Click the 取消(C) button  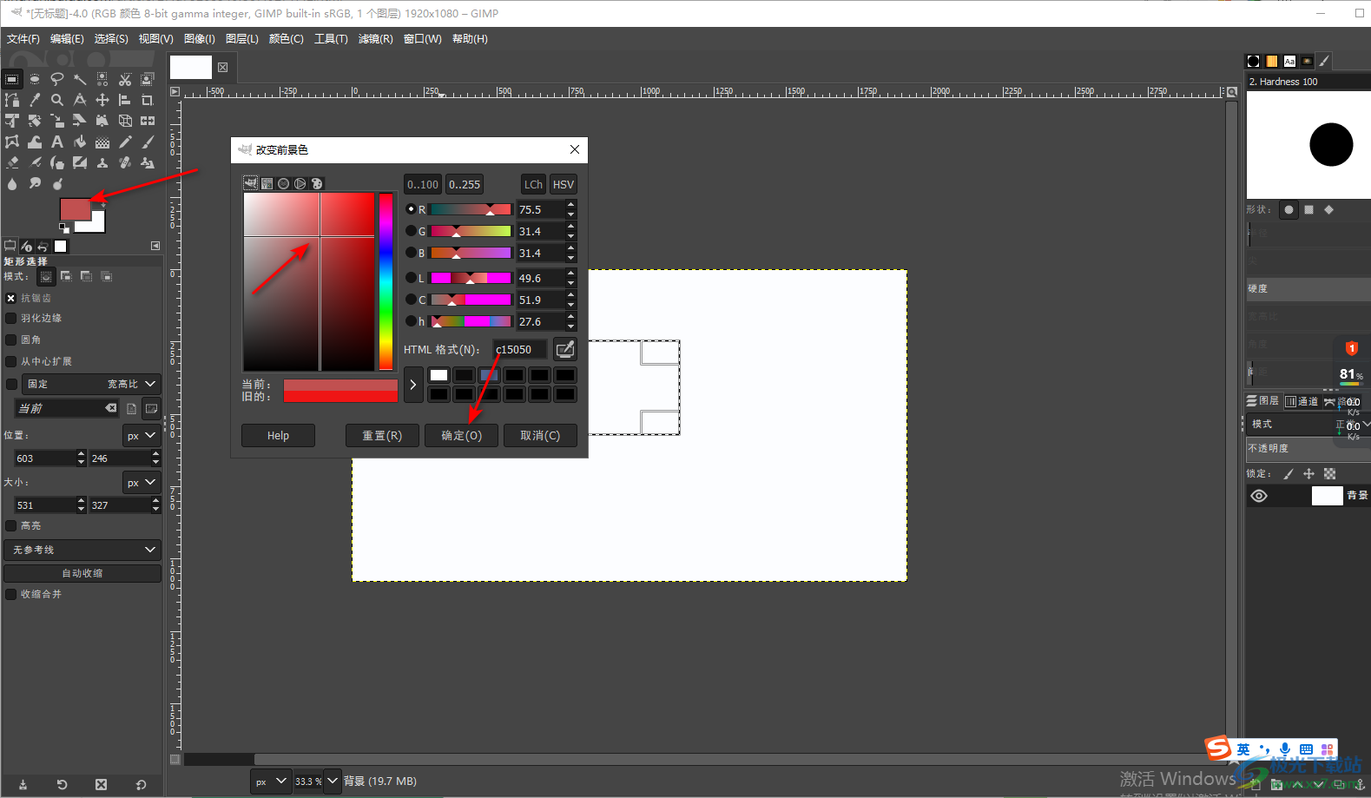coord(540,435)
